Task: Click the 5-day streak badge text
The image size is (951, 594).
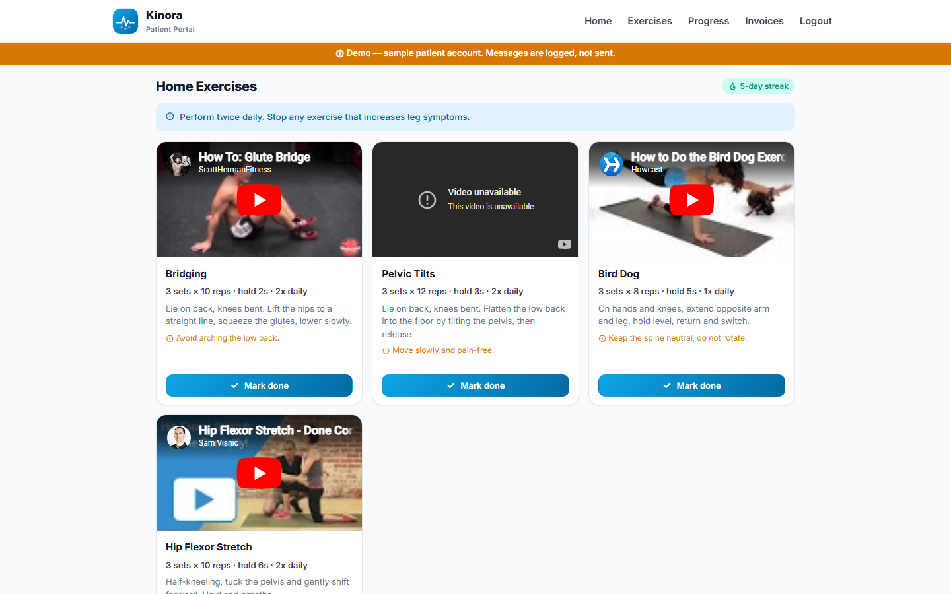Action: pos(764,86)
